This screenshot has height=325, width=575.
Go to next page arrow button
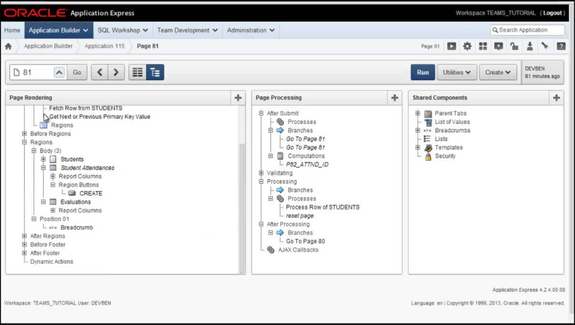click(116, 72)
